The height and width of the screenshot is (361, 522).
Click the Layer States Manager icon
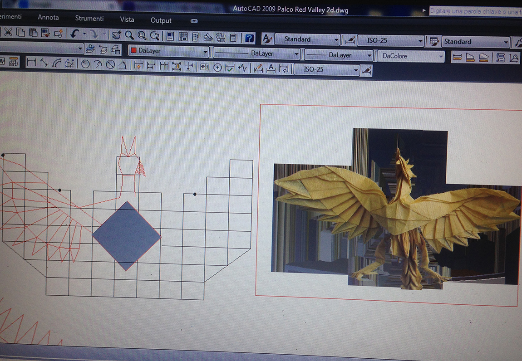(116, 50)
